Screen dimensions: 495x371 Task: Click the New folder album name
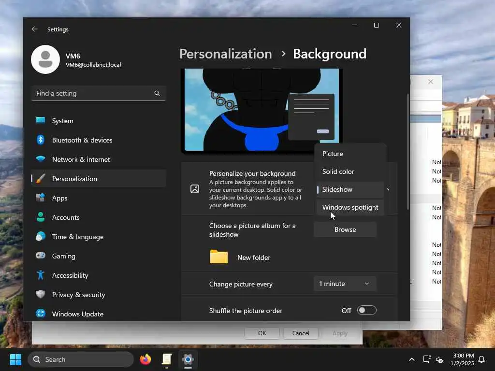coord(254,257)
